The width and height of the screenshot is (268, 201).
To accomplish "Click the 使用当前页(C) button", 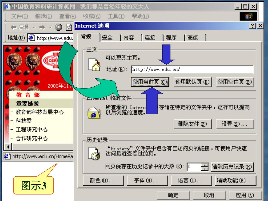I will pyautogui.click(x=150, y=82).
